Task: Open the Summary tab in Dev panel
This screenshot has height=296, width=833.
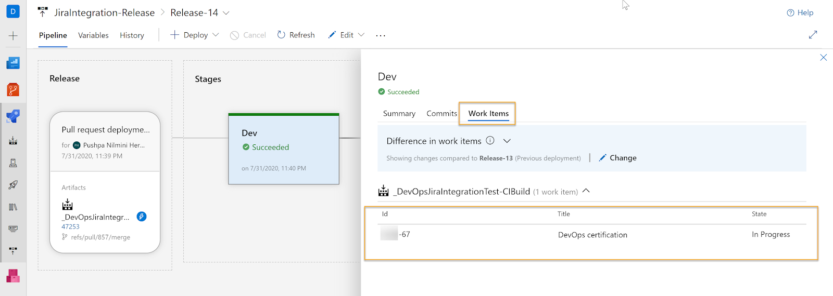Action: (399, 113)
